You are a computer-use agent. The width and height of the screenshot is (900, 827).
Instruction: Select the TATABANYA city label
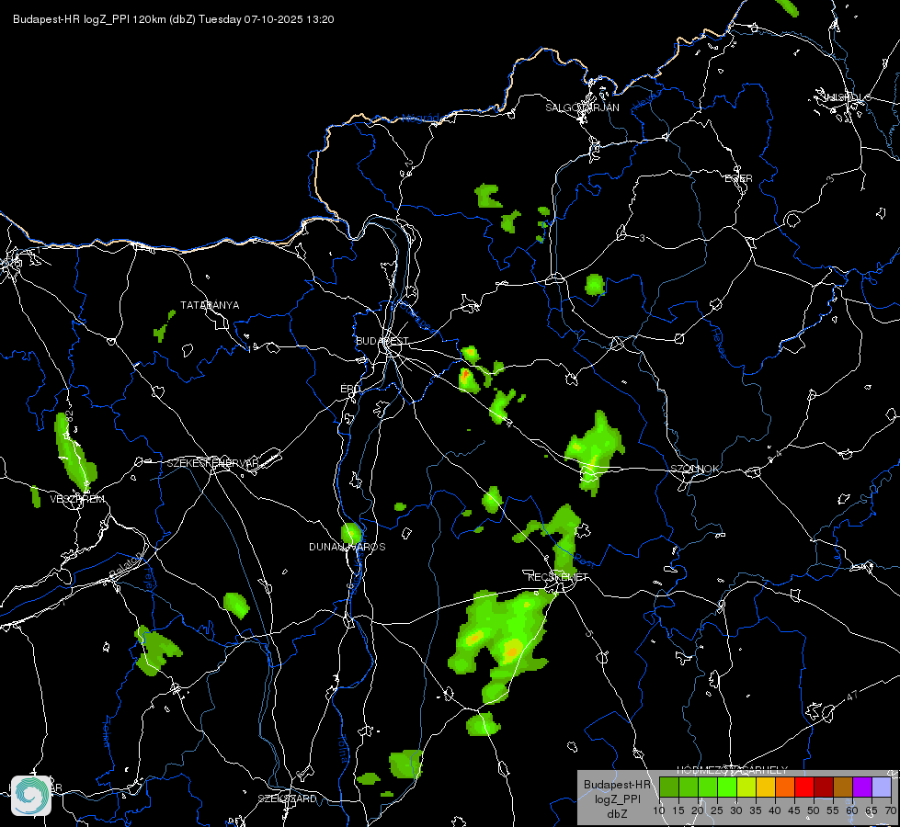[211, 305]
